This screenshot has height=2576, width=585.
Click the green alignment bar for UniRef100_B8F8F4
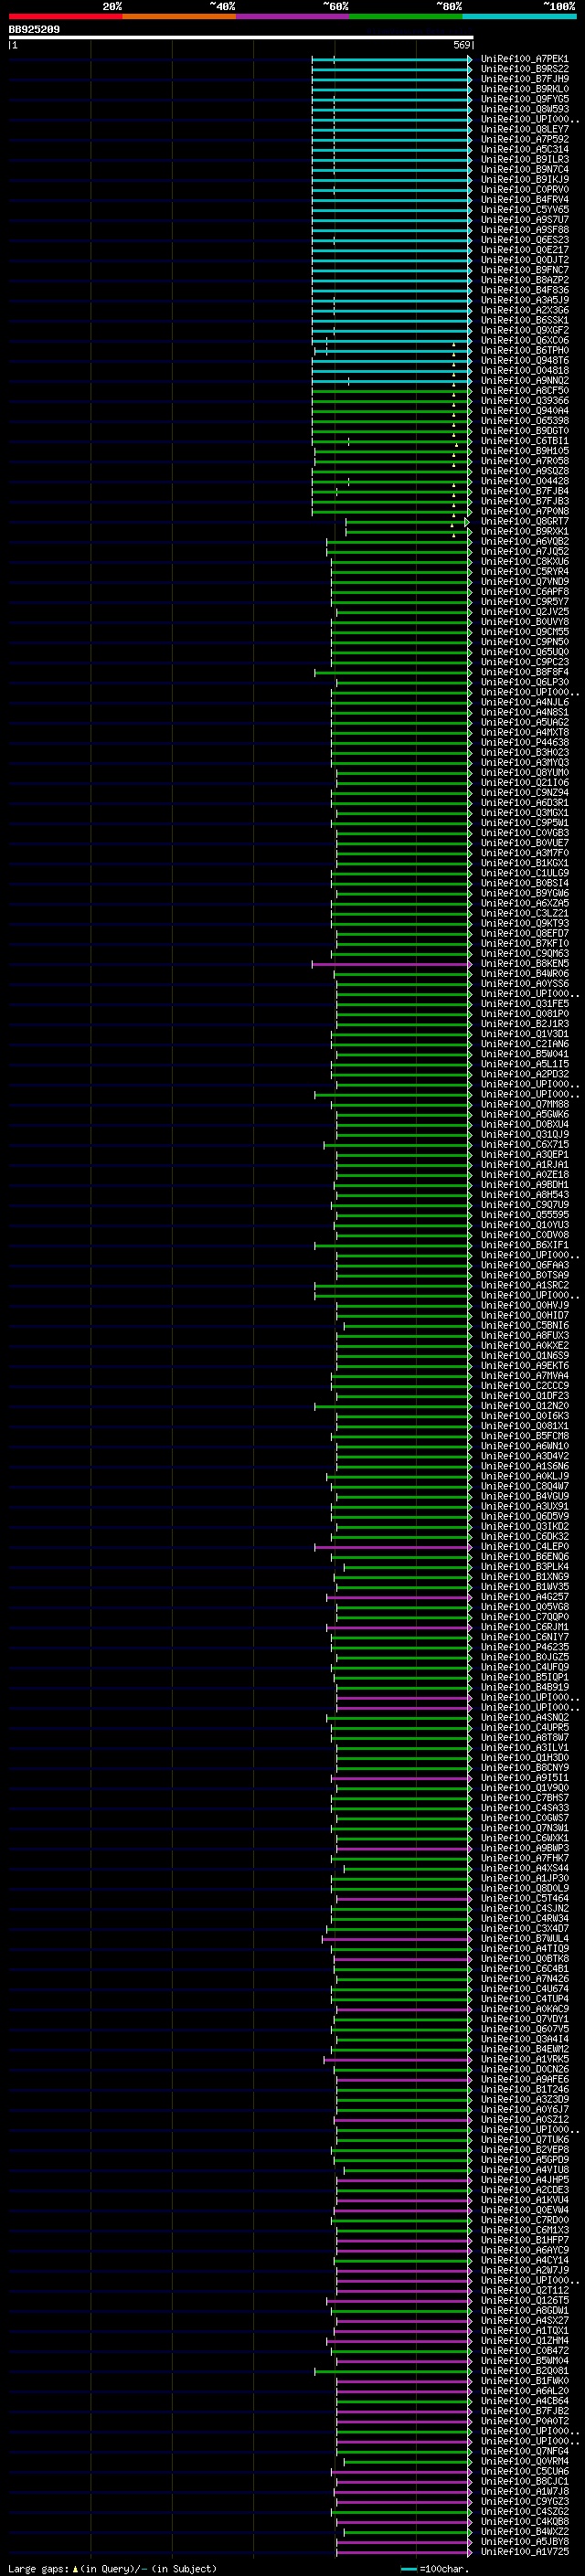(x=392, y=672)
